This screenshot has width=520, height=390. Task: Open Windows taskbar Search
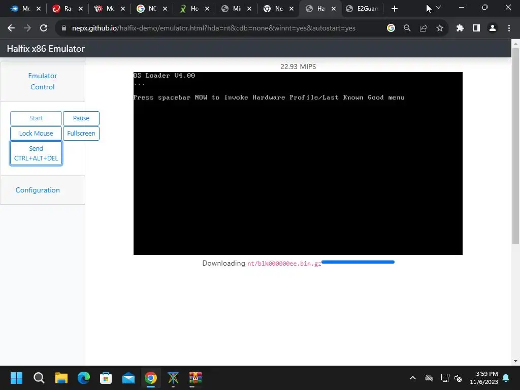click(39, 378)
